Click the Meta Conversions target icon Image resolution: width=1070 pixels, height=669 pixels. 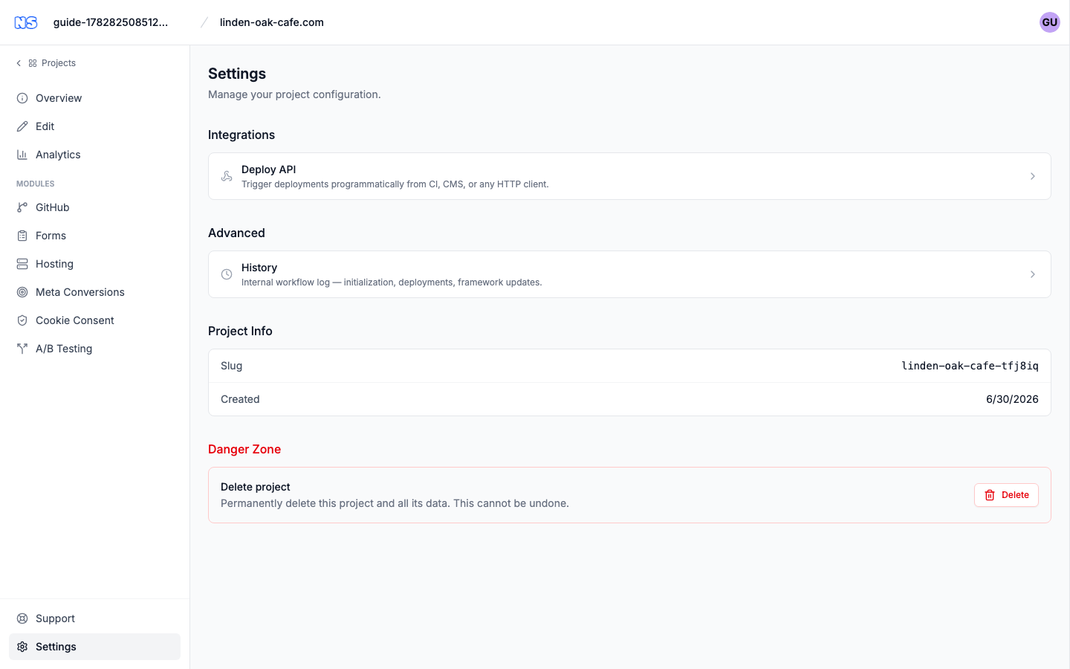[x=22, y=292]
